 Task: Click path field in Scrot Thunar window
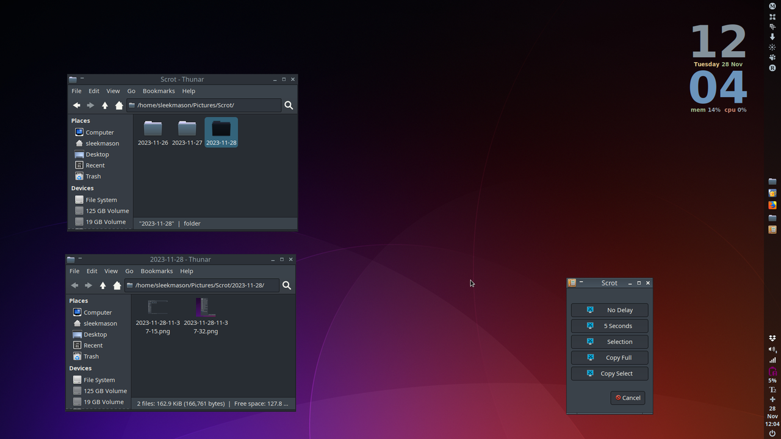pyautogui.click(x=204, y=105)
